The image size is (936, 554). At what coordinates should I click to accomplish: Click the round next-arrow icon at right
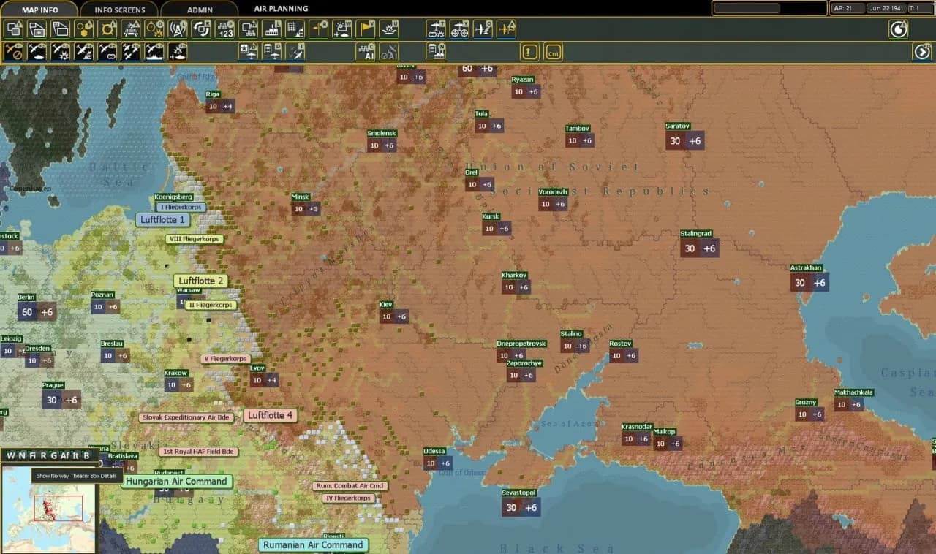[921, 52]
